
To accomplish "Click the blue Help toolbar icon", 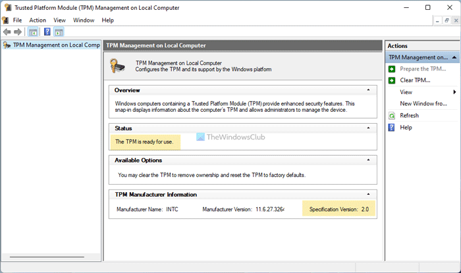I will (x=47, y=32).
